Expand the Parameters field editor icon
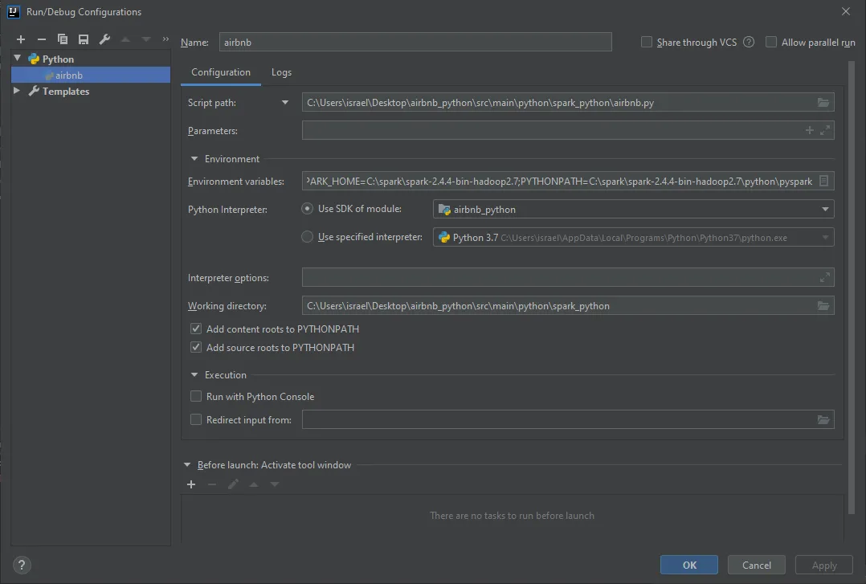This screenshot has width=866, height=584. 826,130
